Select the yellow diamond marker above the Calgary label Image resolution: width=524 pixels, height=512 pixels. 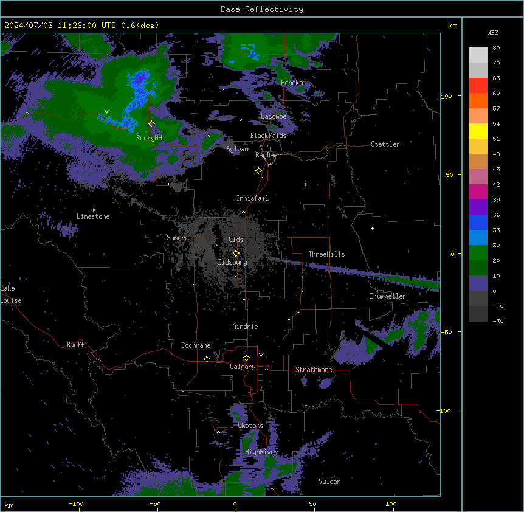point(246,358)
